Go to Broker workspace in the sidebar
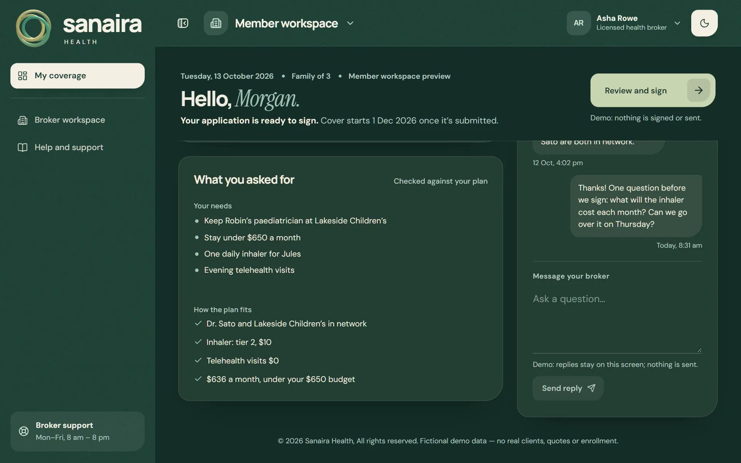The width and height of the screenshot is (741, 463). tap(78, 120)
